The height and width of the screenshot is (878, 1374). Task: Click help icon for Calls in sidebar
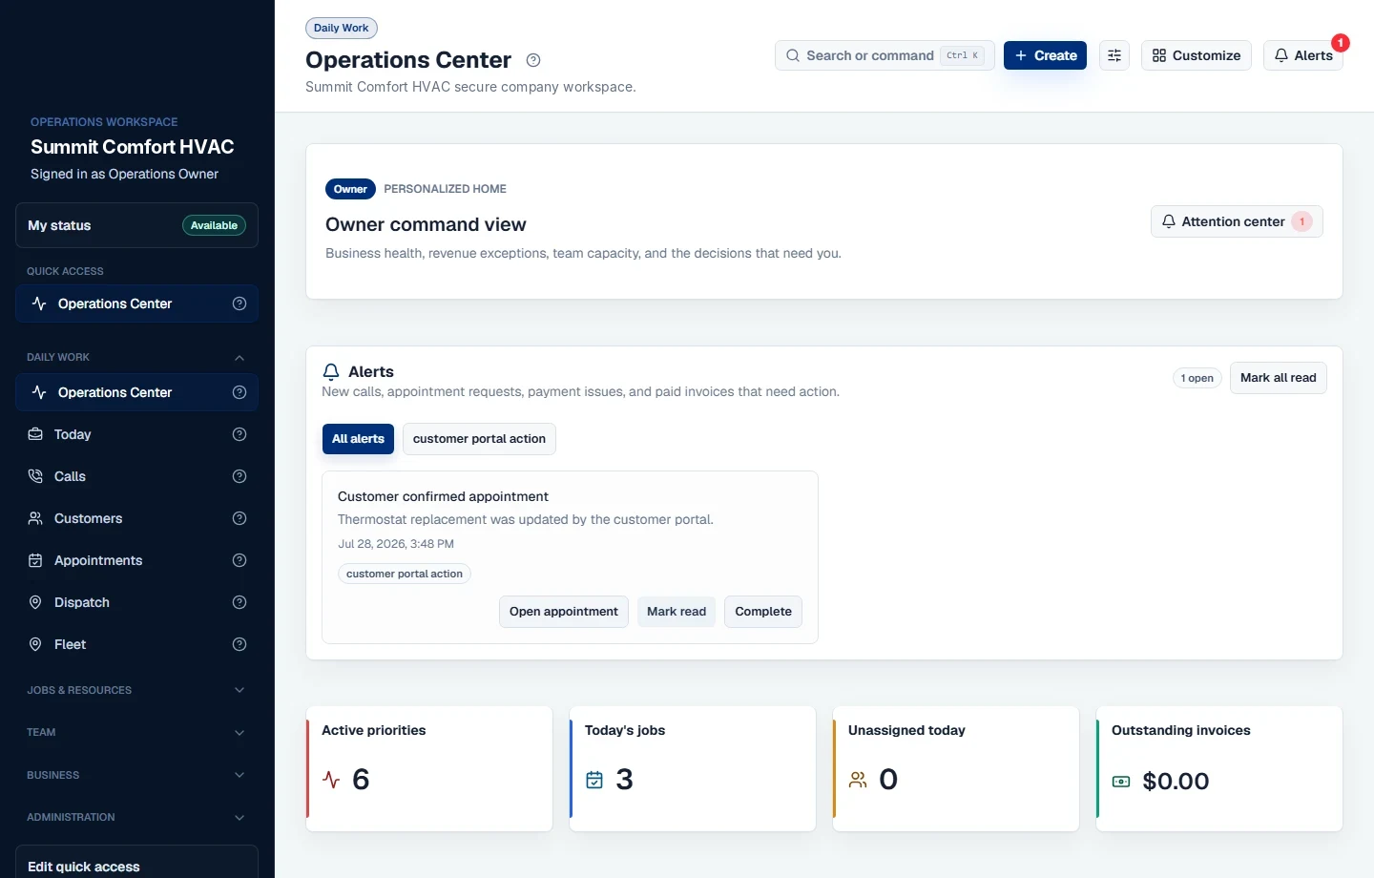pos(239,476)
